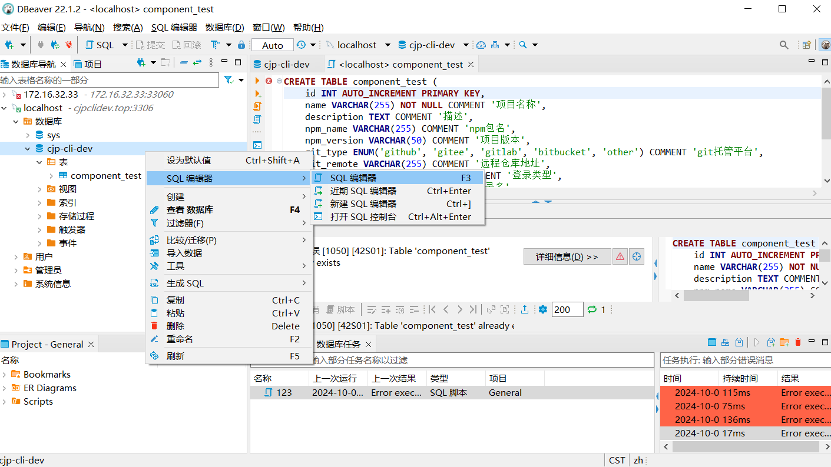Choose 打开 SQL 控制台 from submenu
831x467 pixels.
tap(398, 217)
